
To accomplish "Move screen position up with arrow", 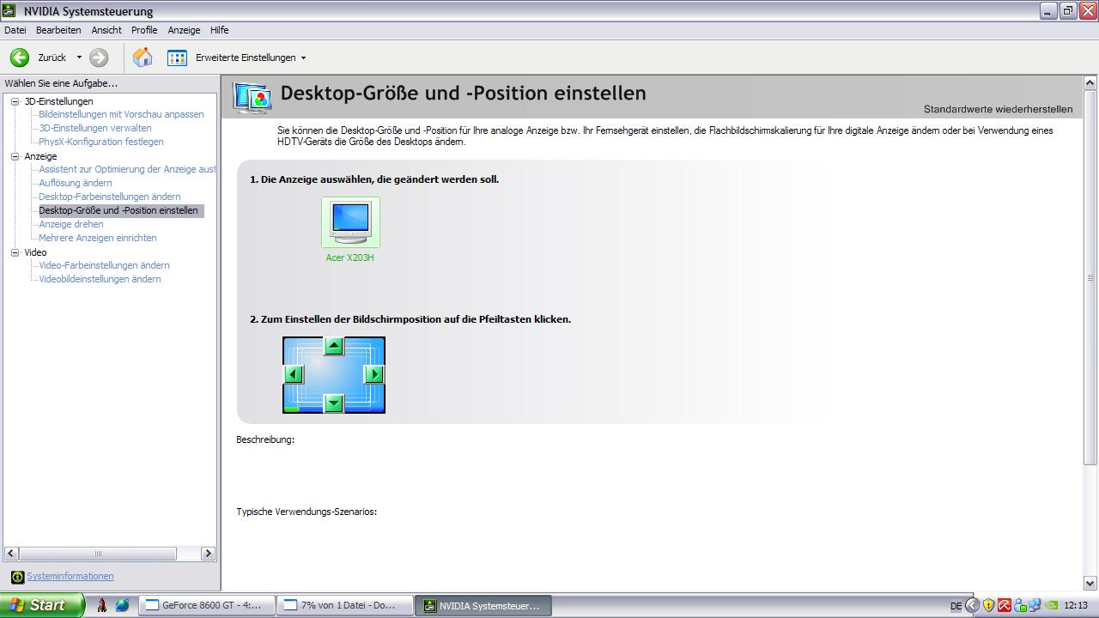I will coord(334,346).
